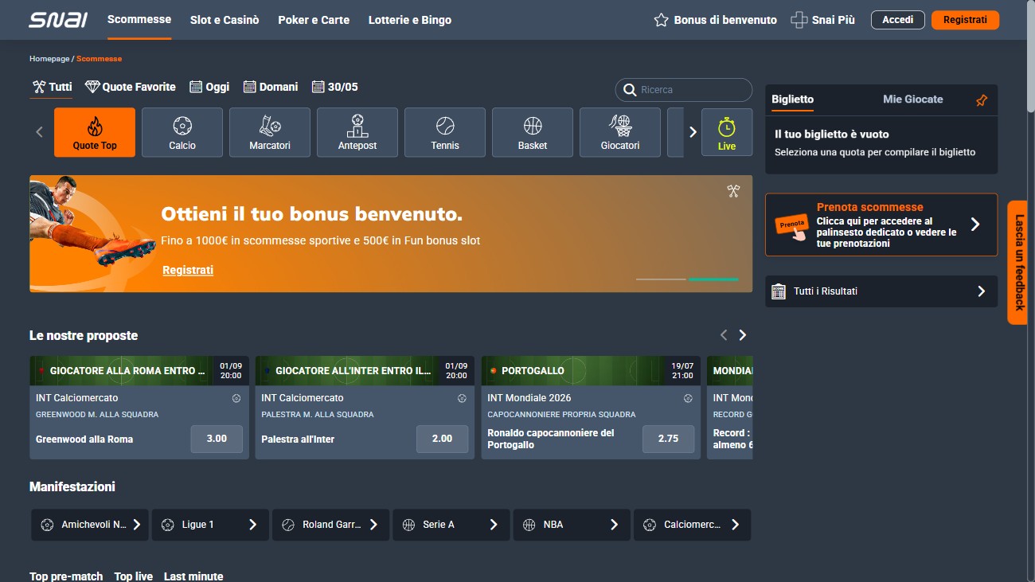Select the 2.75 odds for Ronaldo
Screen dimensions: 1035x582
[668, 439]
